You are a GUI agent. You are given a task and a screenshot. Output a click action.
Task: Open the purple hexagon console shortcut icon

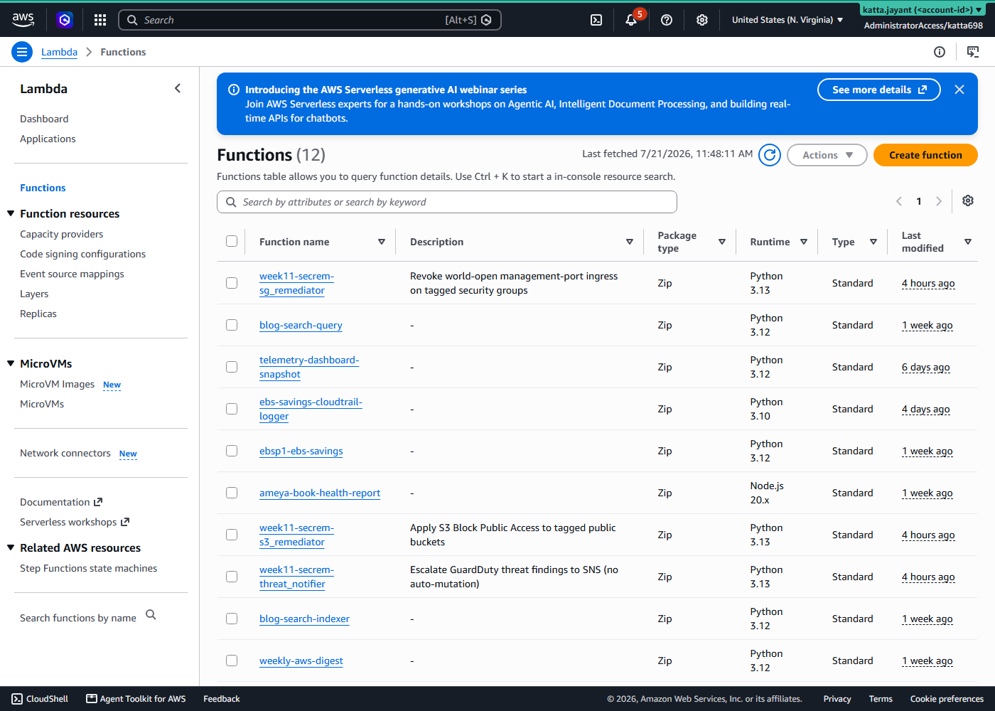(x=65, y=20)
